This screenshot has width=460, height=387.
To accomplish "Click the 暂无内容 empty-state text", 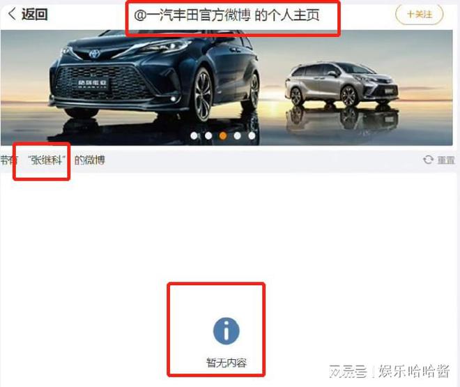I will click(227, 363).
